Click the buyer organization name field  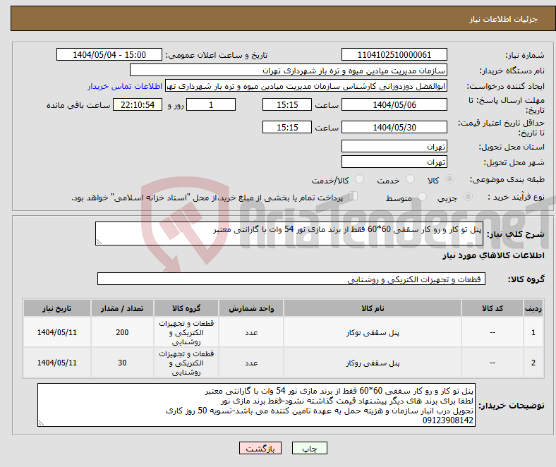pyautogui.click(x=289, y=71)
